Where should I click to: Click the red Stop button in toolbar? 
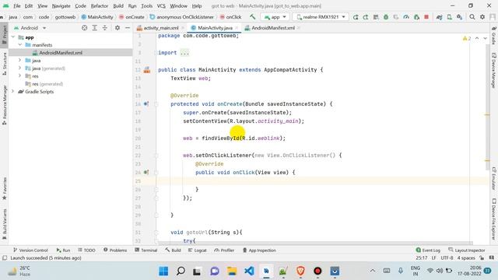point(426,17)
